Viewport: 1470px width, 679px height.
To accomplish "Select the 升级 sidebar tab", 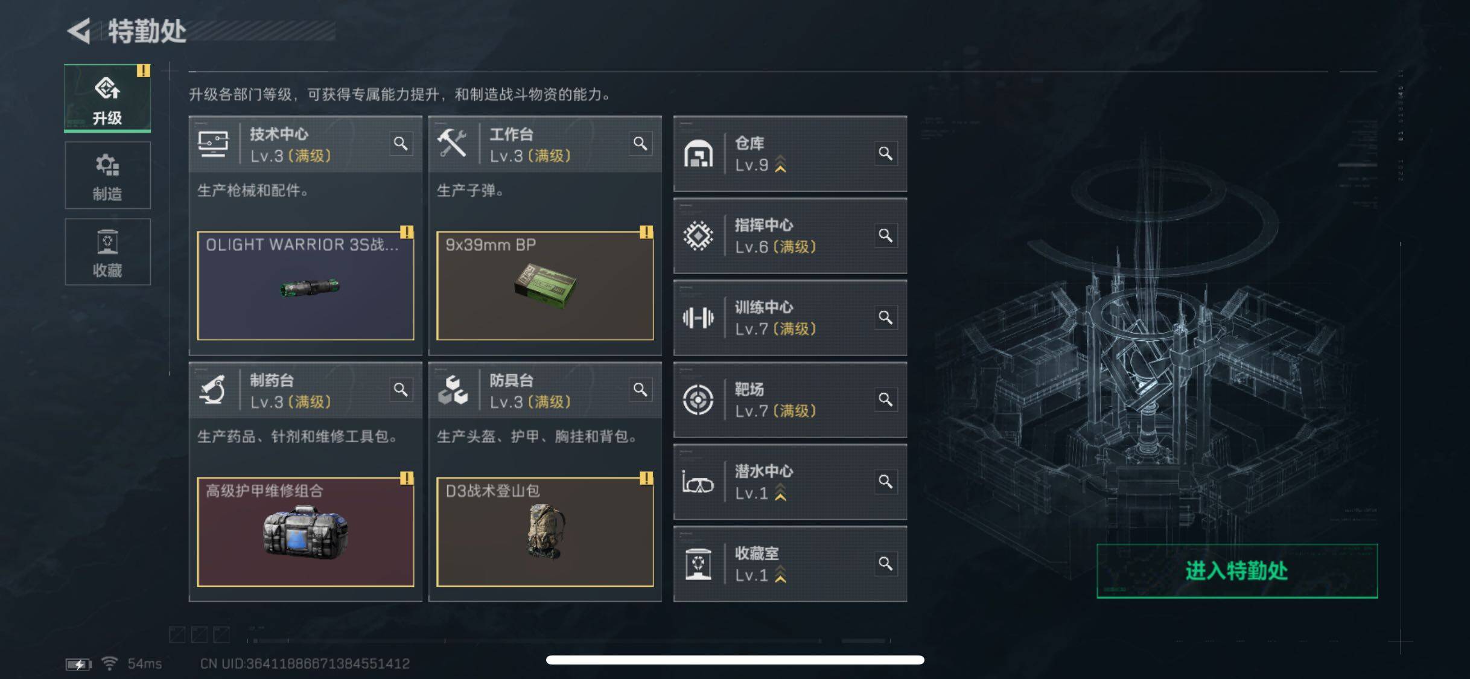I will click(x=107, y=98).
